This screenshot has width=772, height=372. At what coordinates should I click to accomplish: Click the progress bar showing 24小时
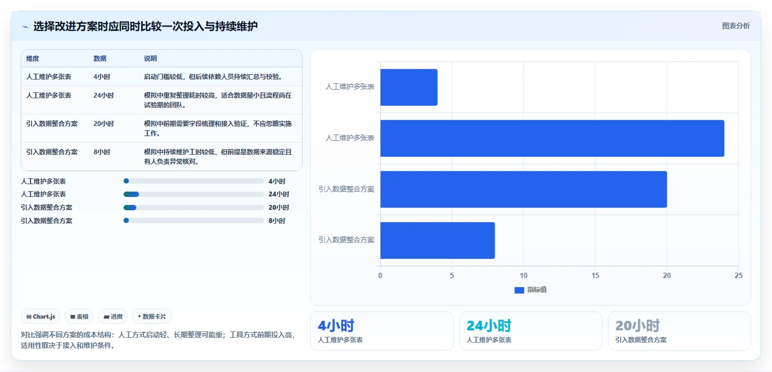194,194
